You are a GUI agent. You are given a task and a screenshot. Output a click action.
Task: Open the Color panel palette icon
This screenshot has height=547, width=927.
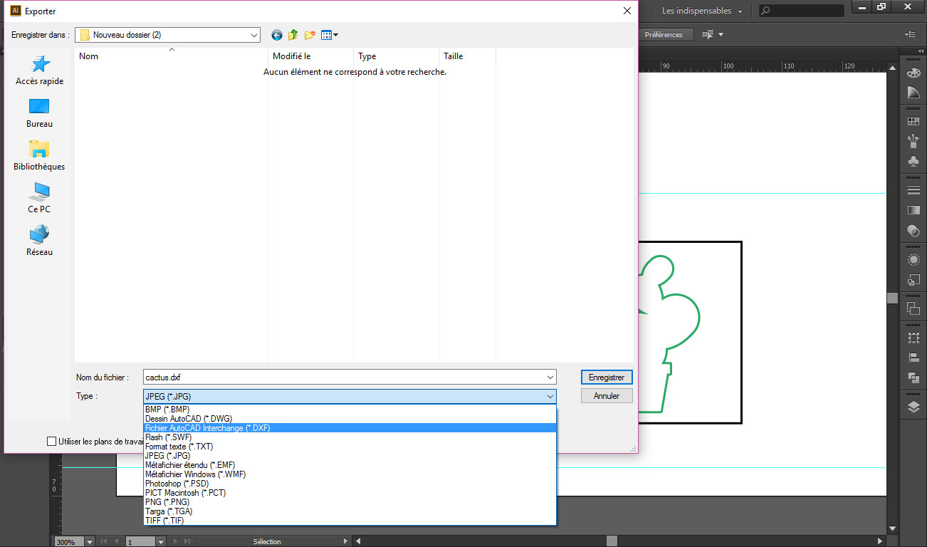tap(913, 73)
